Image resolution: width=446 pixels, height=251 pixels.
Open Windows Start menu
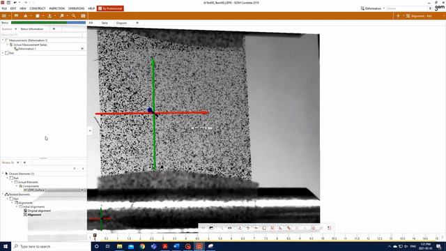point(6,246)
